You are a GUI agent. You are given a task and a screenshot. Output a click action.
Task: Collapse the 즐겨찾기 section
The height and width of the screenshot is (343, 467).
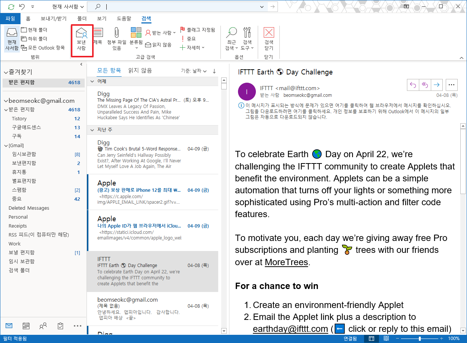pos(6,72)
